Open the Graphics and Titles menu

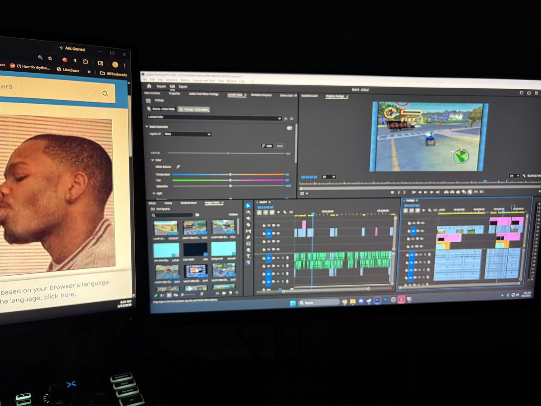point(204,81)
